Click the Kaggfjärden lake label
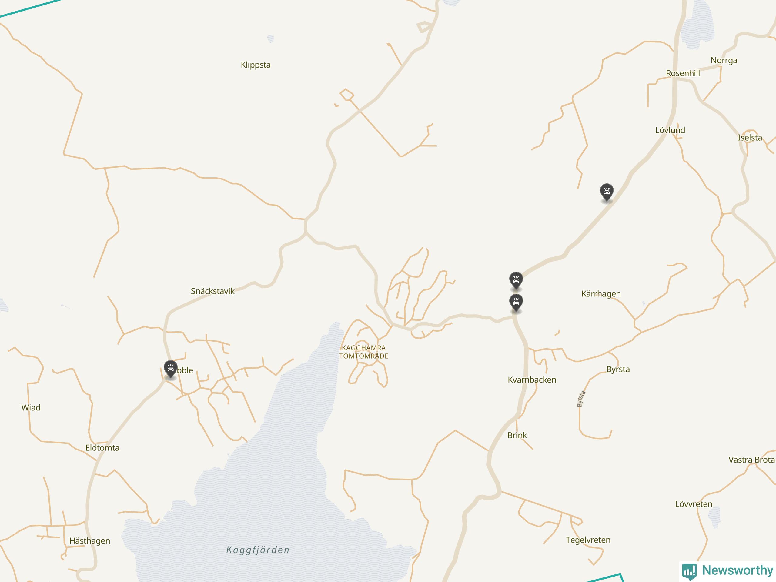Screen dimensions: 776x582 click(x=258, y=550)
